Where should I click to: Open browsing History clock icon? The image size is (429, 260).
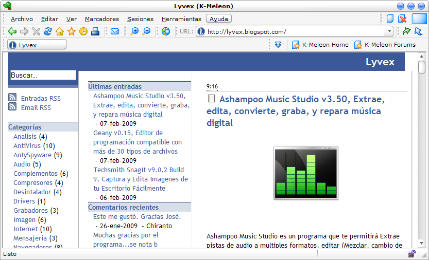(x=83, y=31)
